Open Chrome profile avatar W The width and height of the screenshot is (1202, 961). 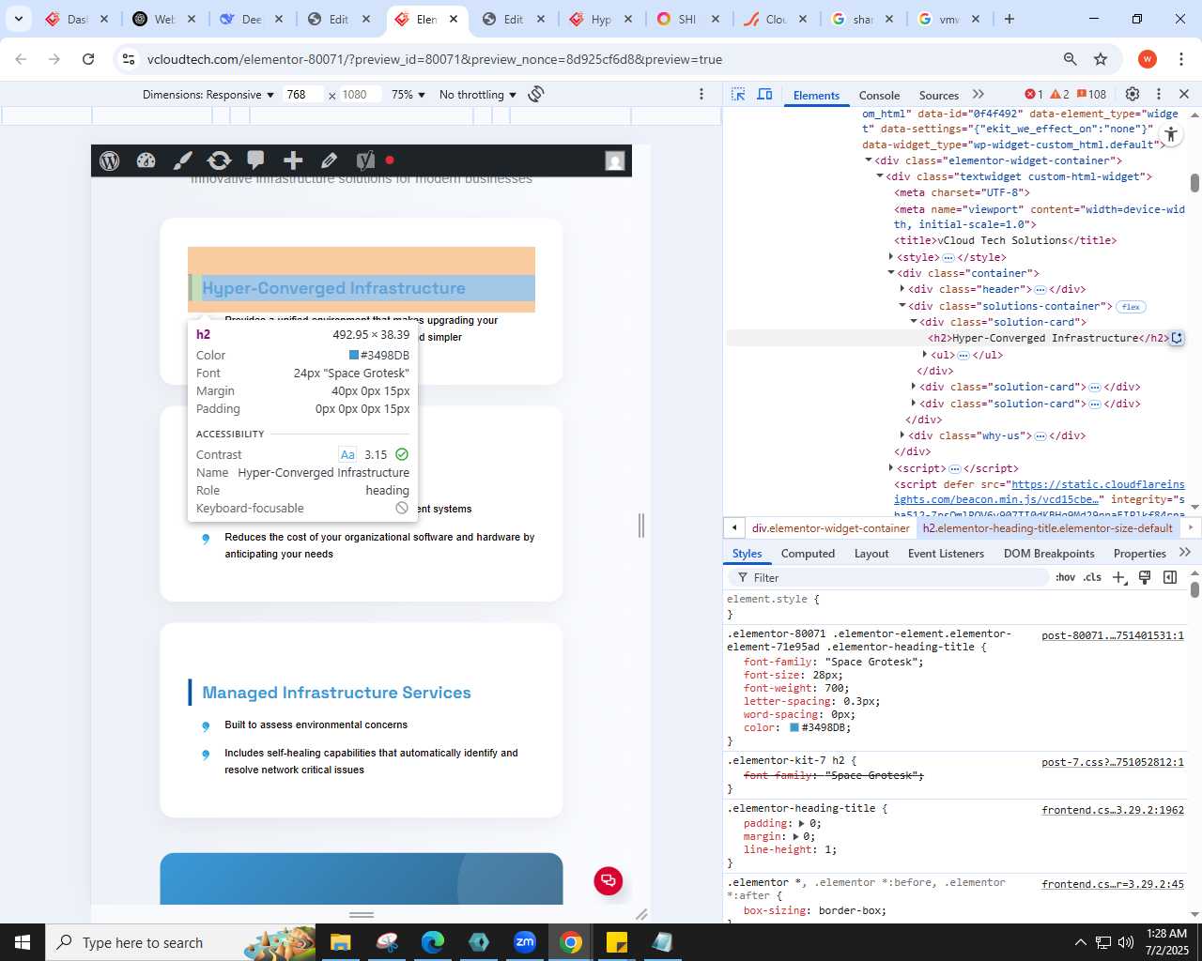click(x=1148, y=59)
